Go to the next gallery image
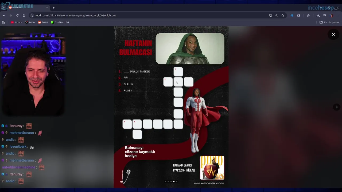Screen dimensions: 342x192 click(x=337, y=107)
